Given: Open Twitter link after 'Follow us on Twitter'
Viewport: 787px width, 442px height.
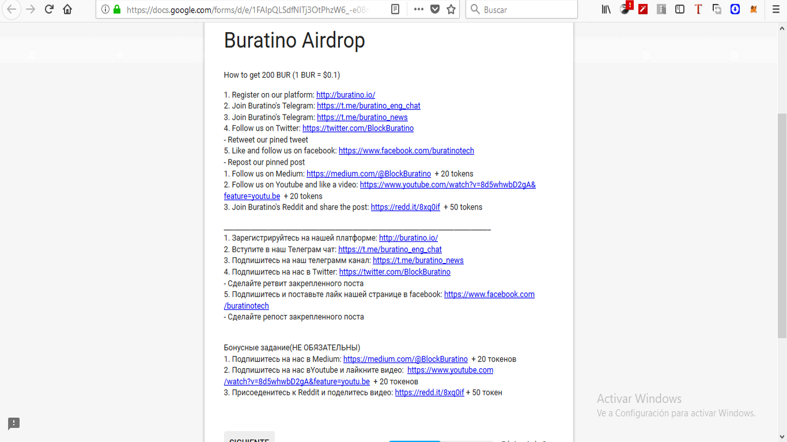Looking at the screenshot, I should pos(358,128).
